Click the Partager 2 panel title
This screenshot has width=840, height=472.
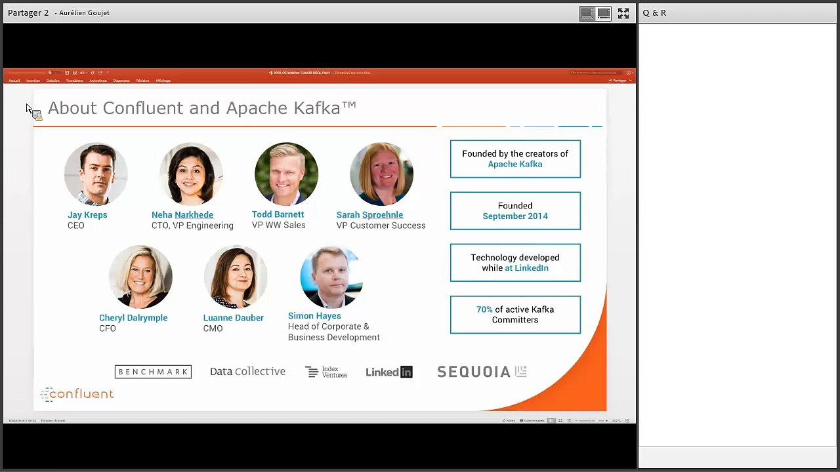coord(28,13)
